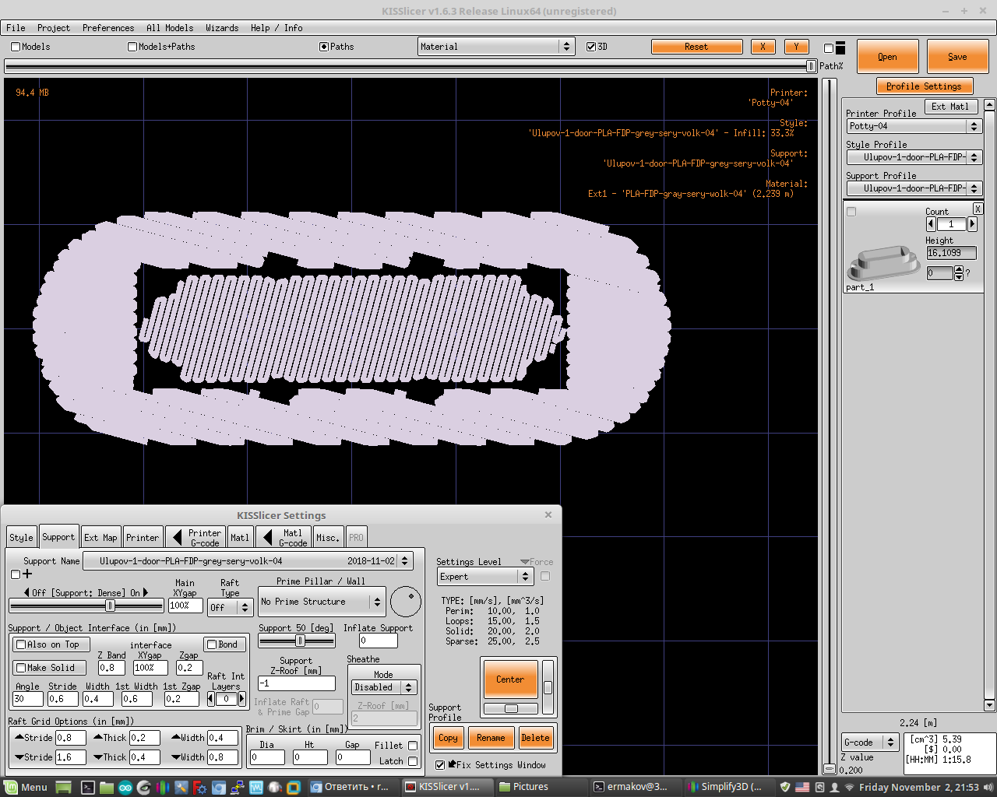Click the Support Z-Roof input field
997x797 pixels.
(x=296, y=683)
